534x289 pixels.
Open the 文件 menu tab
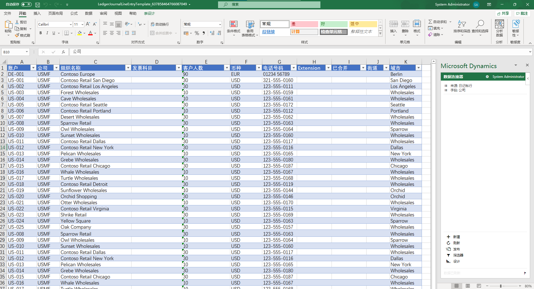coord(8,13)
